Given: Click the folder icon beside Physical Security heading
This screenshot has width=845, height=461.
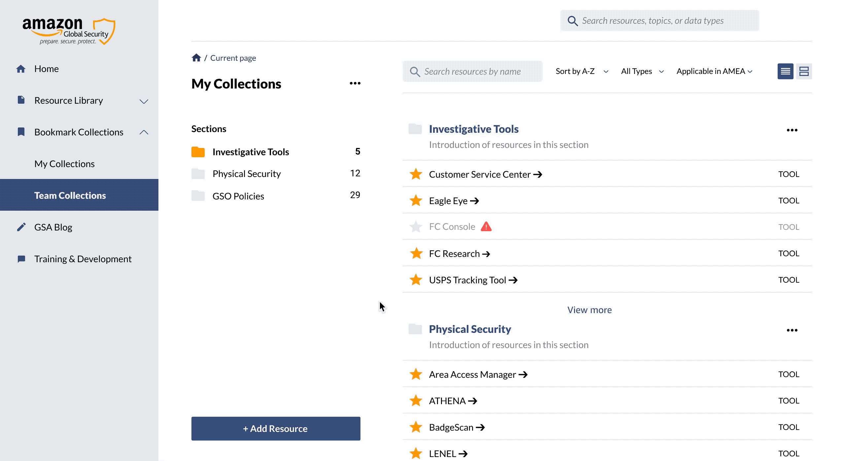Looking at the screenshot, I should 415,329.
